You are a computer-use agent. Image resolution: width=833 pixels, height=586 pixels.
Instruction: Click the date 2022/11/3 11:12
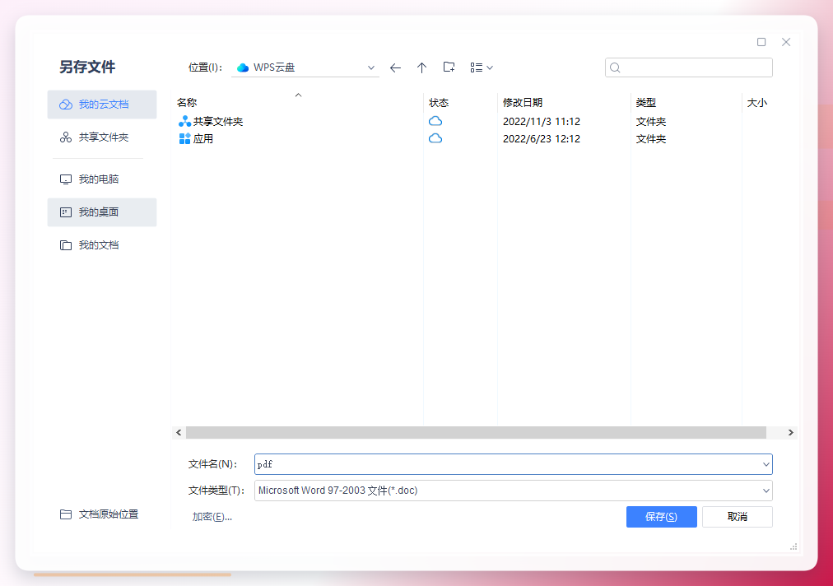(x=542, y=121)
